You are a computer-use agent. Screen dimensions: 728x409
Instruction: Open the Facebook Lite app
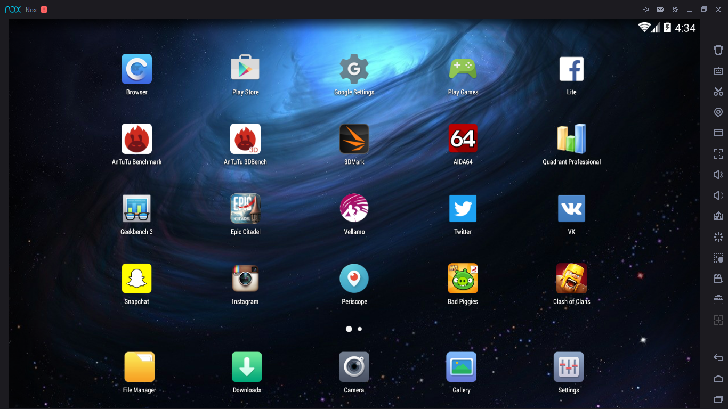[x=571, y=69]
